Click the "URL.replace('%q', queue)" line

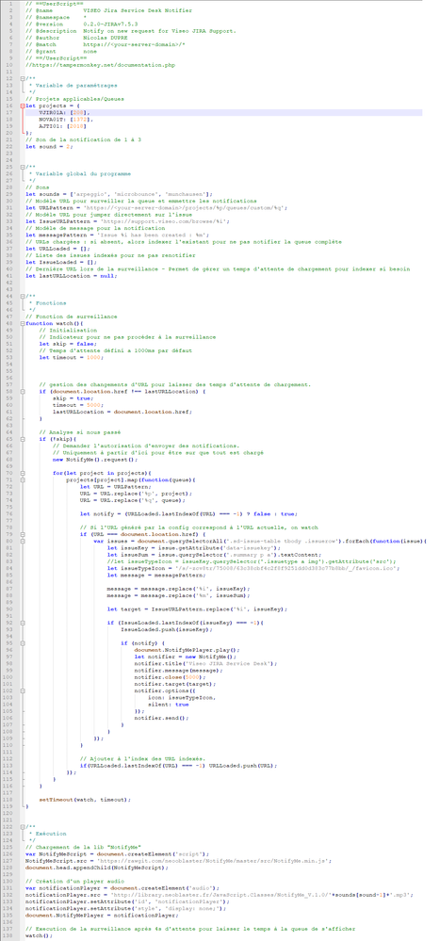coord(132,500)
